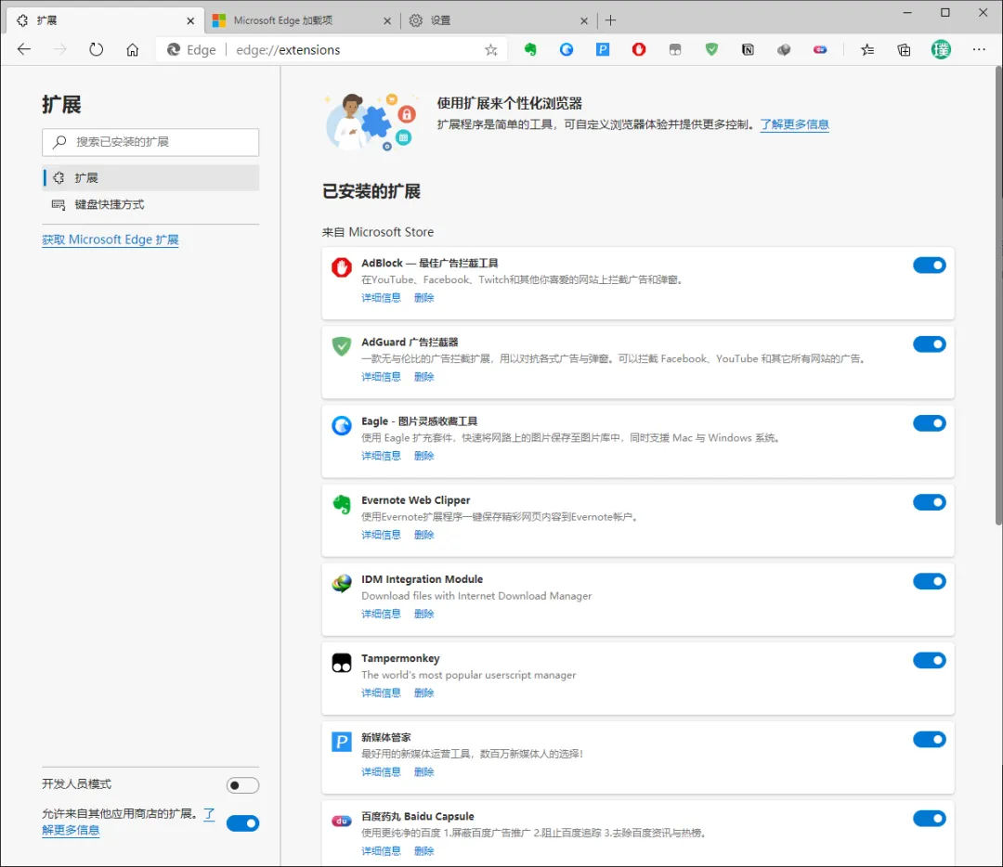Open AdBlock 详细信息 link

pos(382,297)
